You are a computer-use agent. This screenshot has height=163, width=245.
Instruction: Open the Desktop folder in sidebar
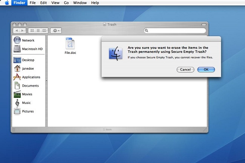pyautogui.click(x=17, y=60)
